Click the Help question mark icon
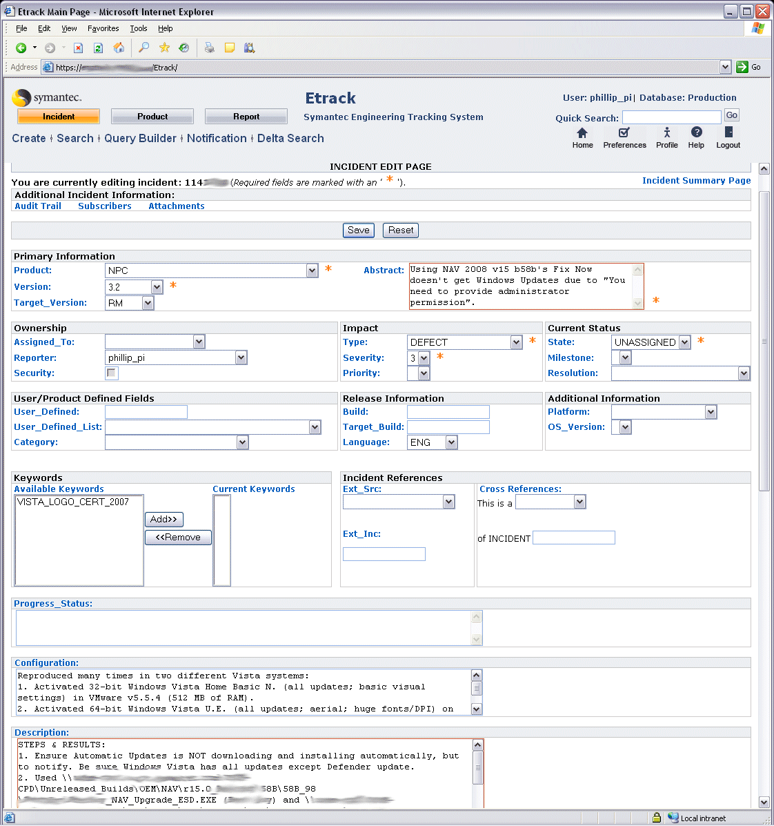Viewport: 774px width, 826px height. click(696, 133)
